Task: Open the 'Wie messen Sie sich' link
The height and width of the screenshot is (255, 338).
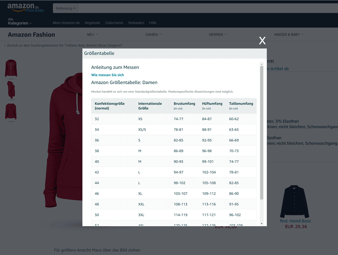Action: 107,75
